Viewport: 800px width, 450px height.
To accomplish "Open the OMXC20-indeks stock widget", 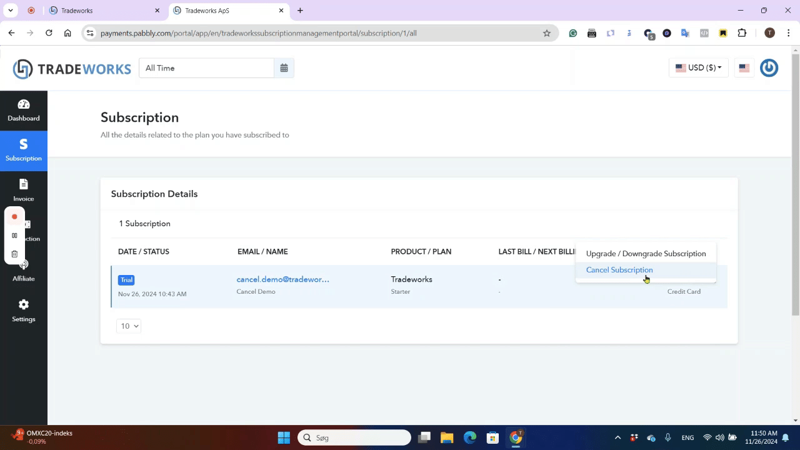I will tap(42, 437).
